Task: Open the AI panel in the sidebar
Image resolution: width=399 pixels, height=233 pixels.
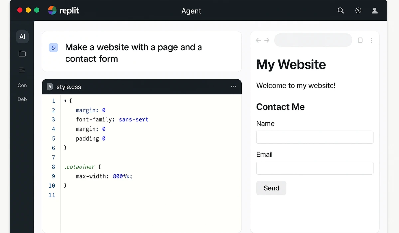Action: pyautogui.click(x=22, y=37)
